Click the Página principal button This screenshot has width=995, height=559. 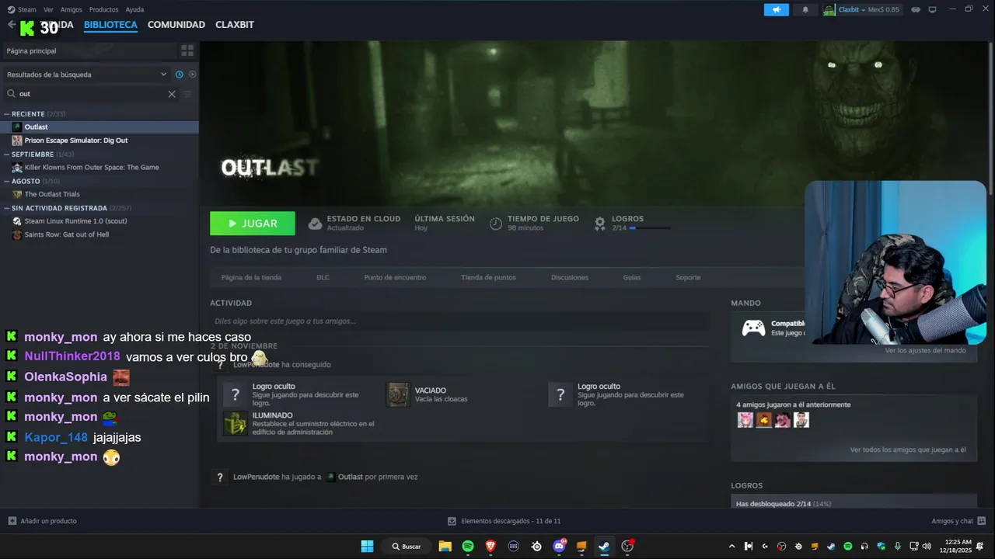pyautogui.click(x=89, y=50)
